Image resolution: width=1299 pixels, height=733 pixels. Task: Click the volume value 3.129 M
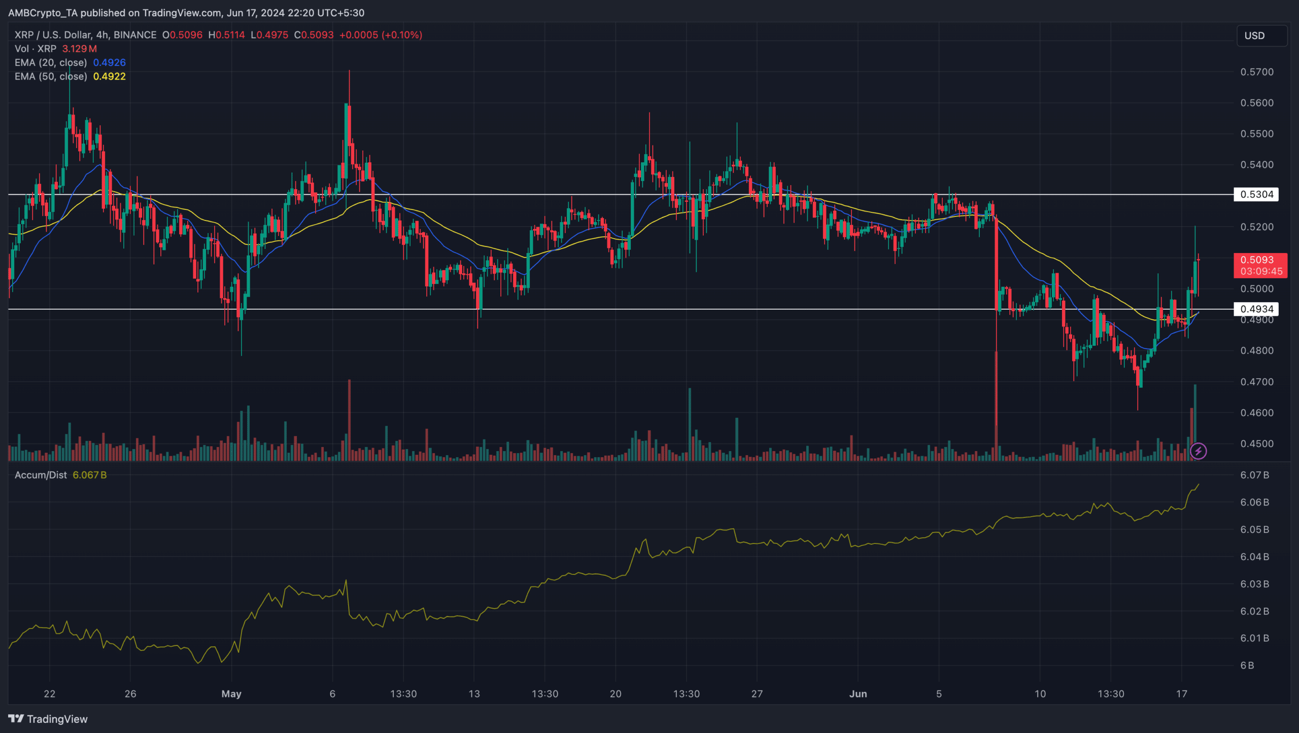(79, 49)
